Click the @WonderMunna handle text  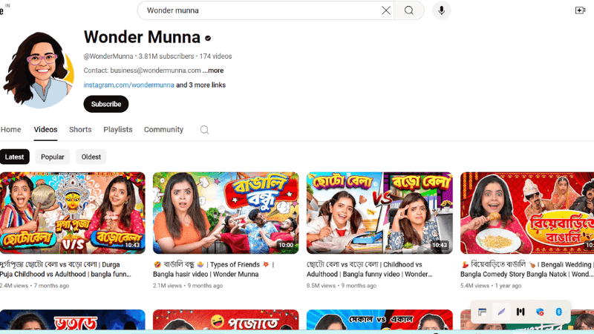[x=108, y=56]
